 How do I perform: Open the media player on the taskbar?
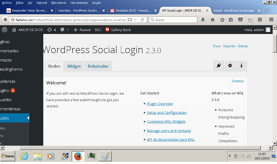(51, 156)
